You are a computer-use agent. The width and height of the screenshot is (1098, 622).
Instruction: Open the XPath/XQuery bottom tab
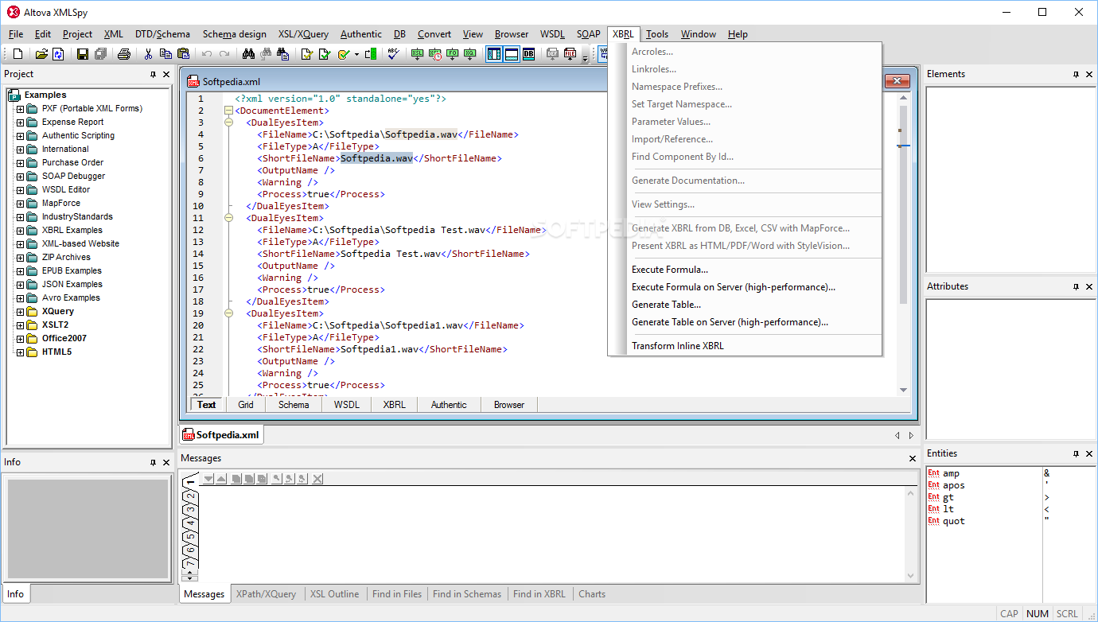pyautogui.click(x=266, y=594)
